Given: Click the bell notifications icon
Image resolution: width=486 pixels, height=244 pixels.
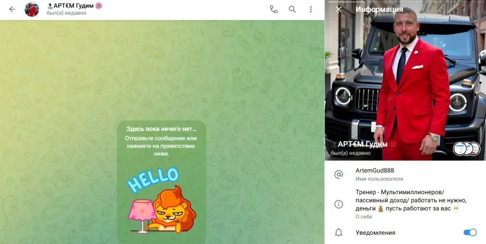Looking at the screenshot, I should click(x=338, y=233).
